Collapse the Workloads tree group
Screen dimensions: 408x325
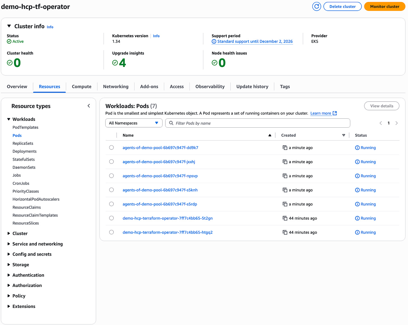9,119
